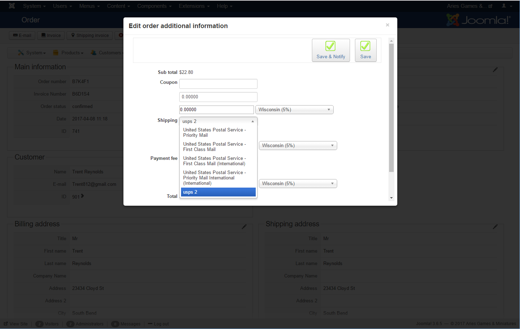Viewport: 520px width, 329px height.
Task: Click the Save button in the dialog
Action: coord(366,50)
